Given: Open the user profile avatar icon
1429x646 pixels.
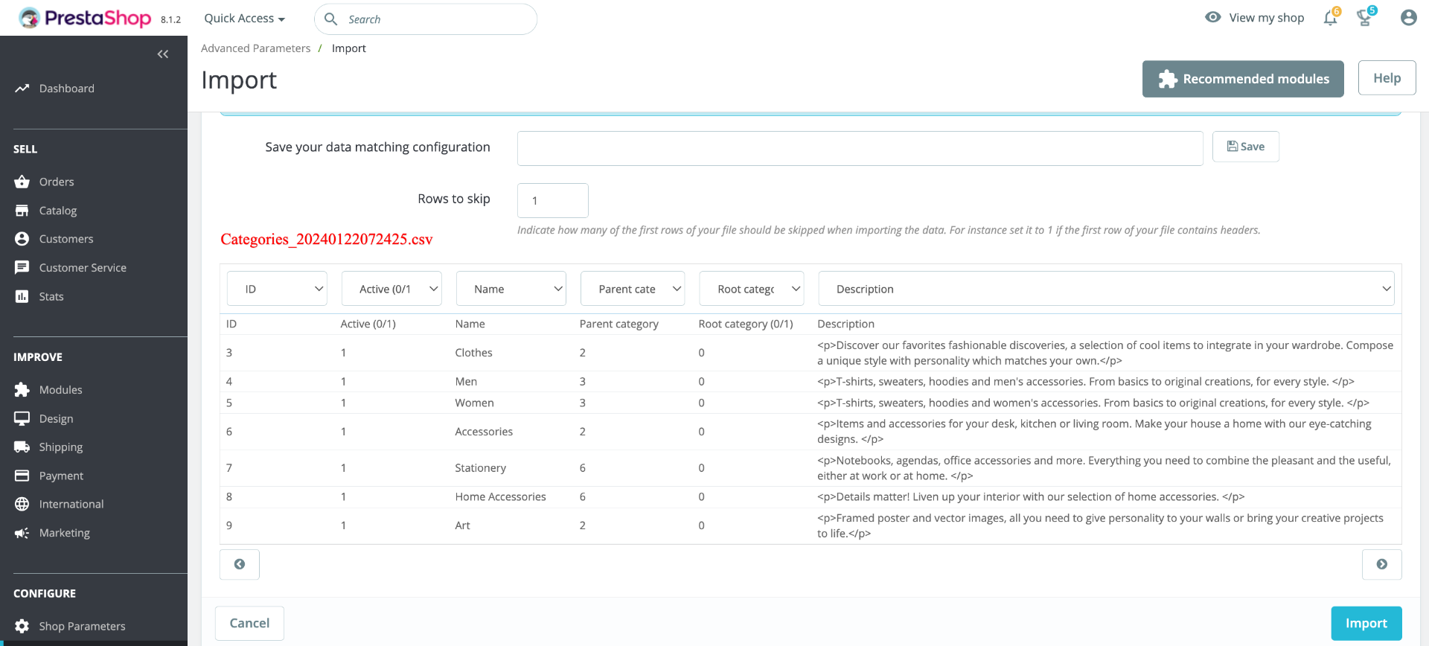Looking at the screenshot, I should coord(1408,18).
